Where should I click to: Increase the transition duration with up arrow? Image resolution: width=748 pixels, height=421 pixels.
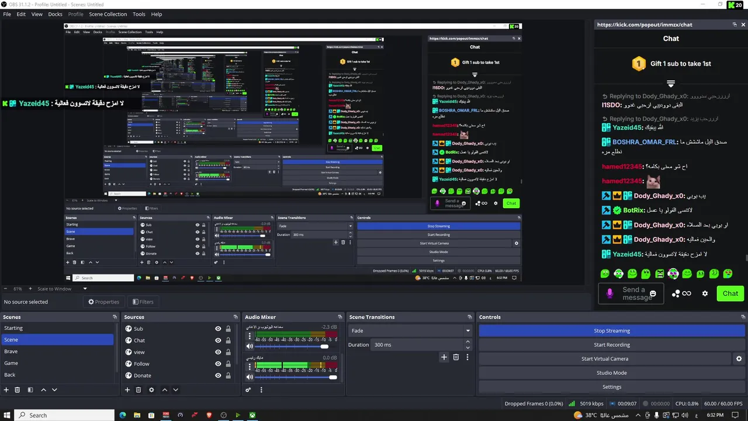point(467,343)
